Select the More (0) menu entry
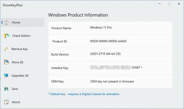The width and height of the screenshot is (184, 109). [18, 62]
